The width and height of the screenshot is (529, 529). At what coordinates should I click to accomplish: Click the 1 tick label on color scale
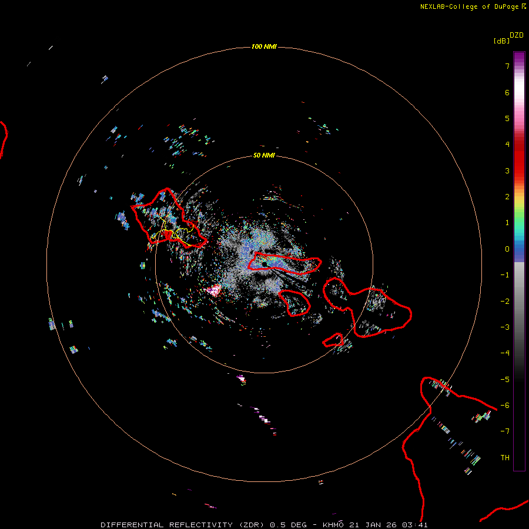click(507, 223)
